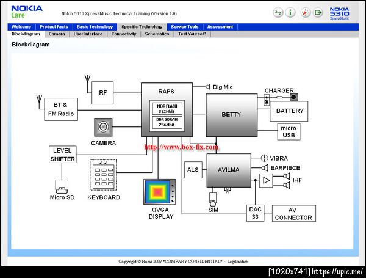Switch to the Schematics sub-tab
366x278 pixels.
click(157, 34)
